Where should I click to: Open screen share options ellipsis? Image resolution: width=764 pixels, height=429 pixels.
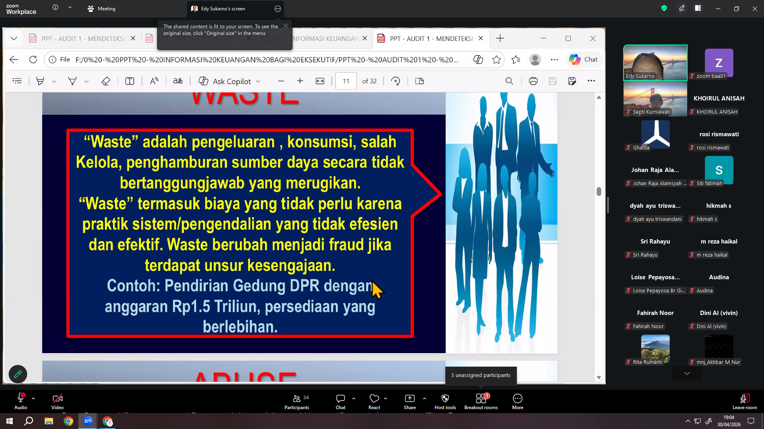(278, 9)
